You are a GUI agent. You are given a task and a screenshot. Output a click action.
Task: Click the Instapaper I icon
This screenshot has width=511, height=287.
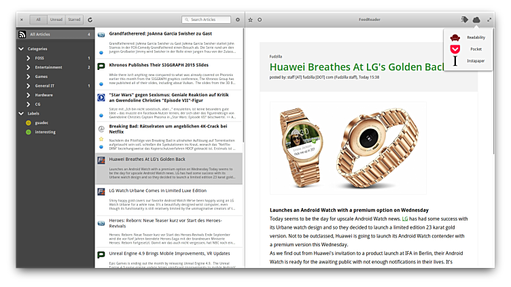(x=455, y=61)
